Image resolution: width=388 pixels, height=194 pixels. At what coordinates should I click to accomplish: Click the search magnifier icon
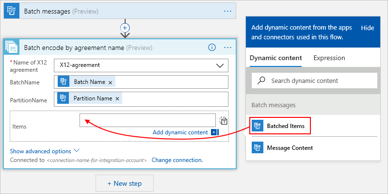coord(261,81)
